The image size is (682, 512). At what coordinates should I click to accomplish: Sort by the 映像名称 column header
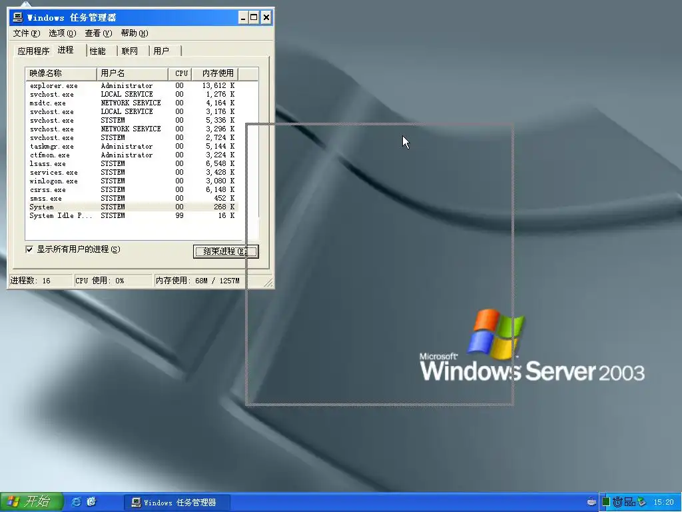pyautogui.click(x=61, y=73)
